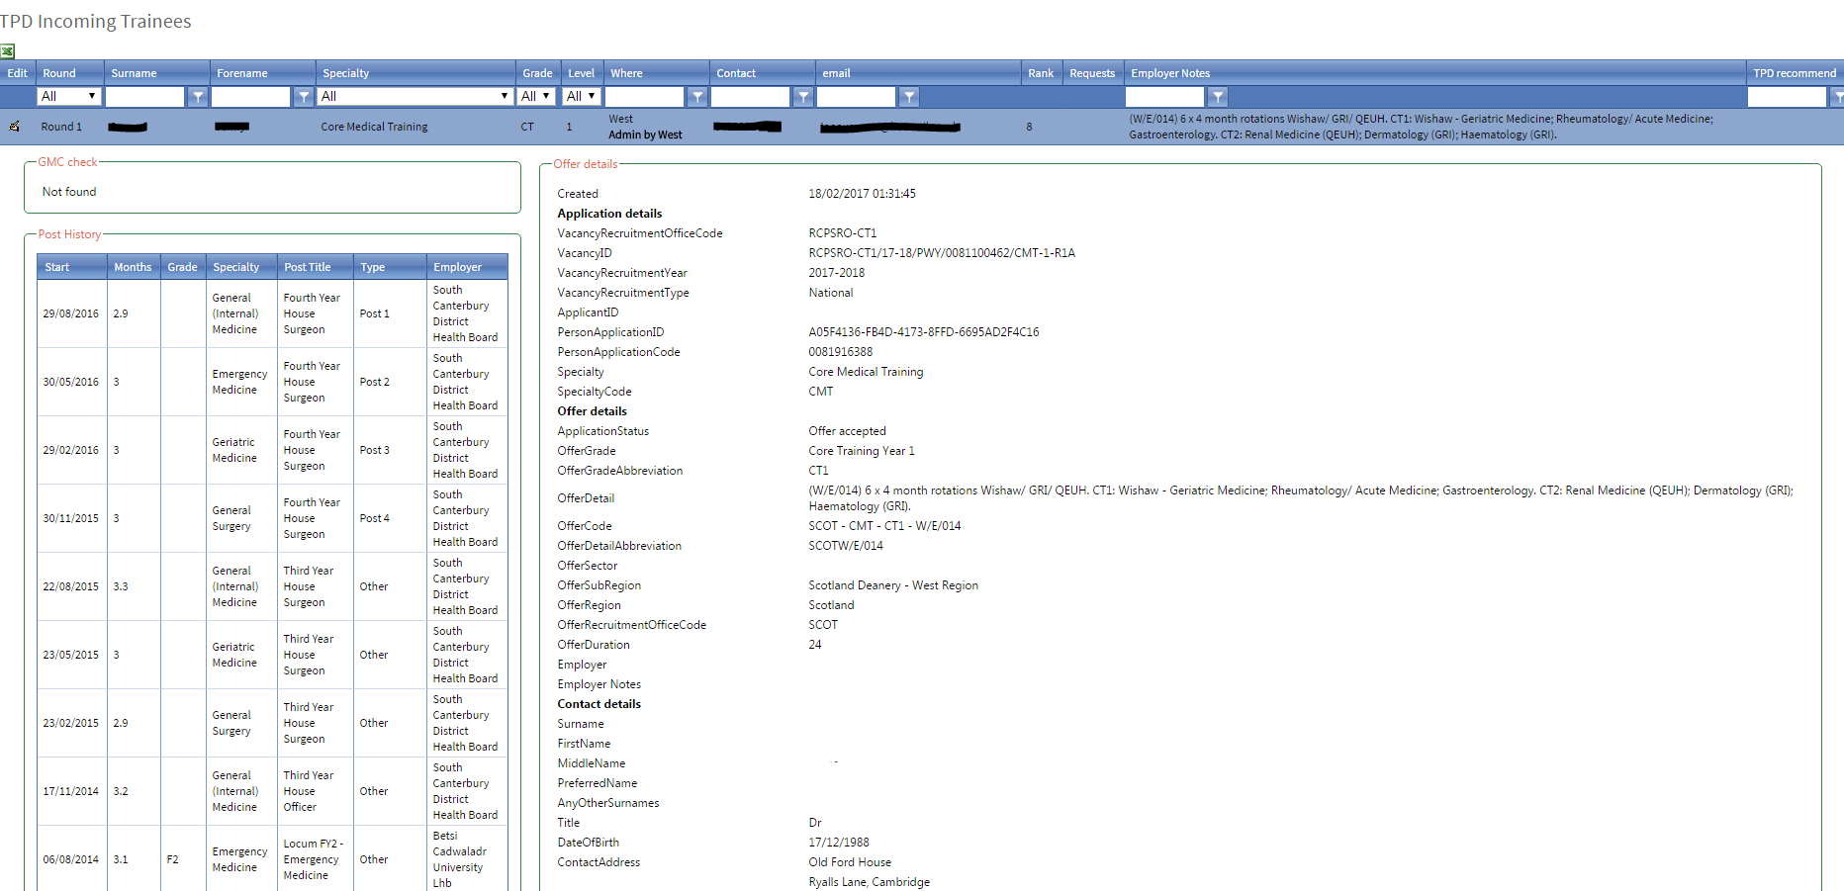Open the email column filter icon
Viewport: 1844px width, 891px height.
point(909,97)
